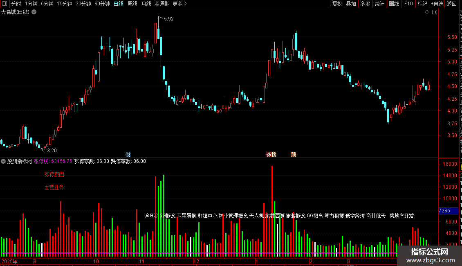The width and height of the screenshot is (462, 266).
Task: Switch to 5分钟 chart period
Action: [x=47, y=4]
